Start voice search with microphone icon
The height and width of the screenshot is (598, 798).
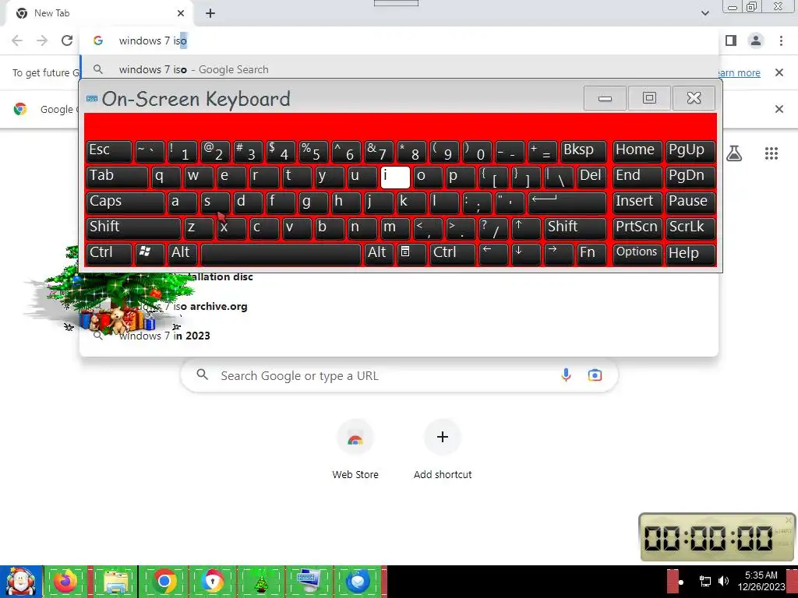pos(566,375)
